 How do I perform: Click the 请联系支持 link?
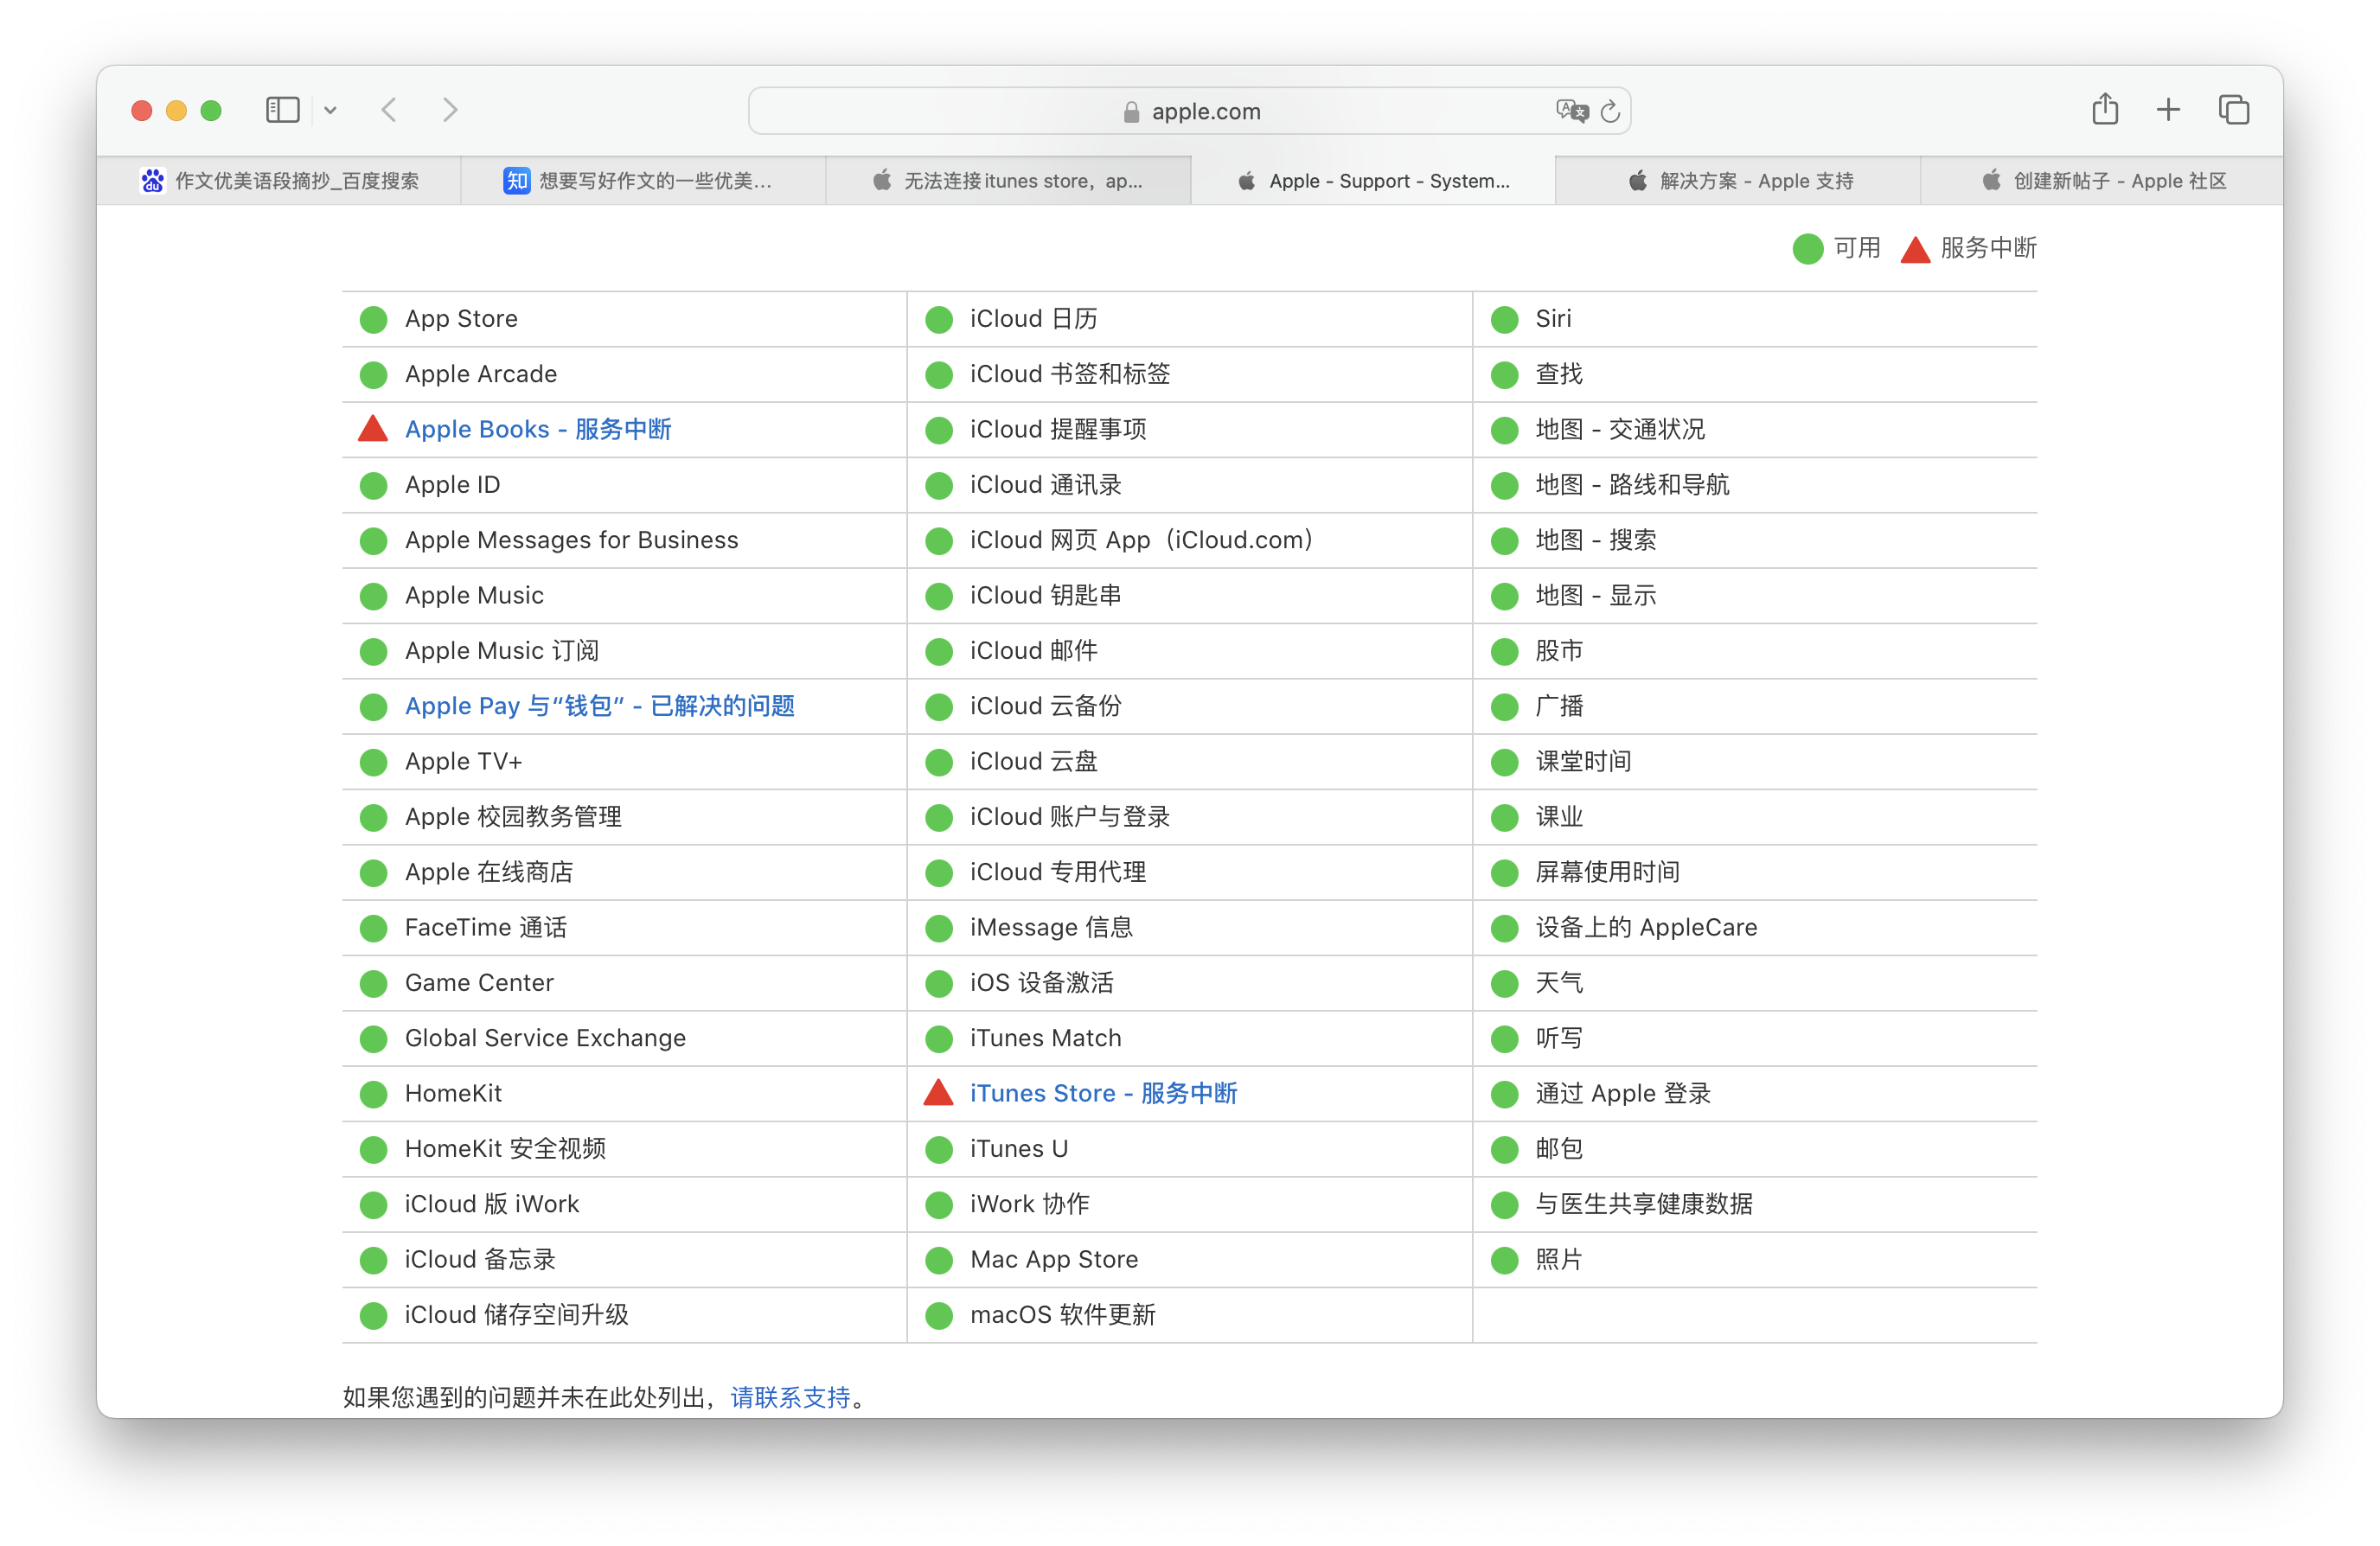pos(790,1397)
